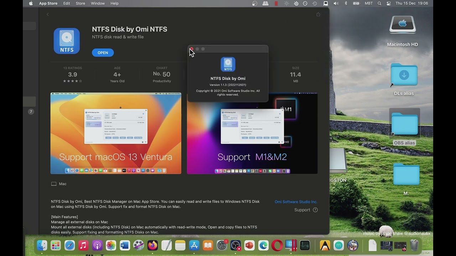
Task: Click the 4+ age rating
Action: point(117,75)
